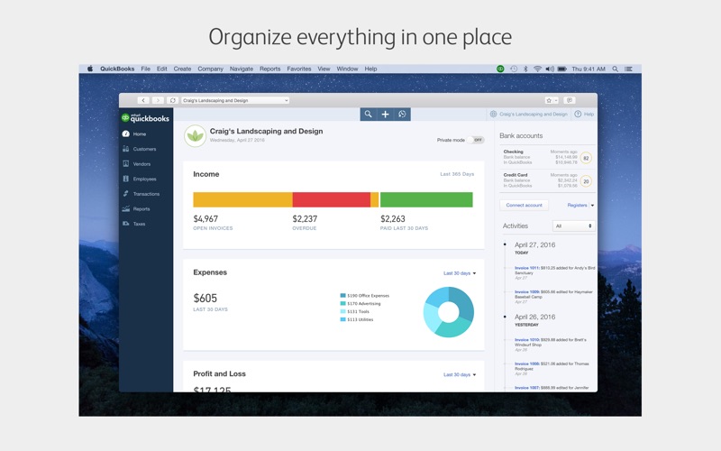Click the refresh button in the toolbar
This screenshot has width=721, height=451.
click(x=172, y=100)
